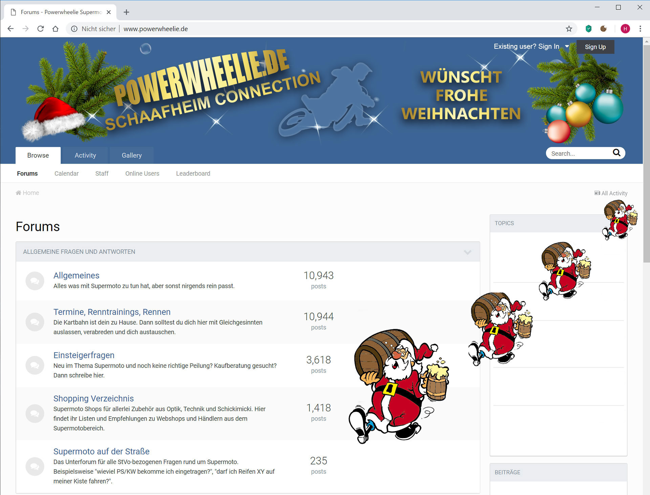Click the search magnifier icon

(x=616, y=153)
